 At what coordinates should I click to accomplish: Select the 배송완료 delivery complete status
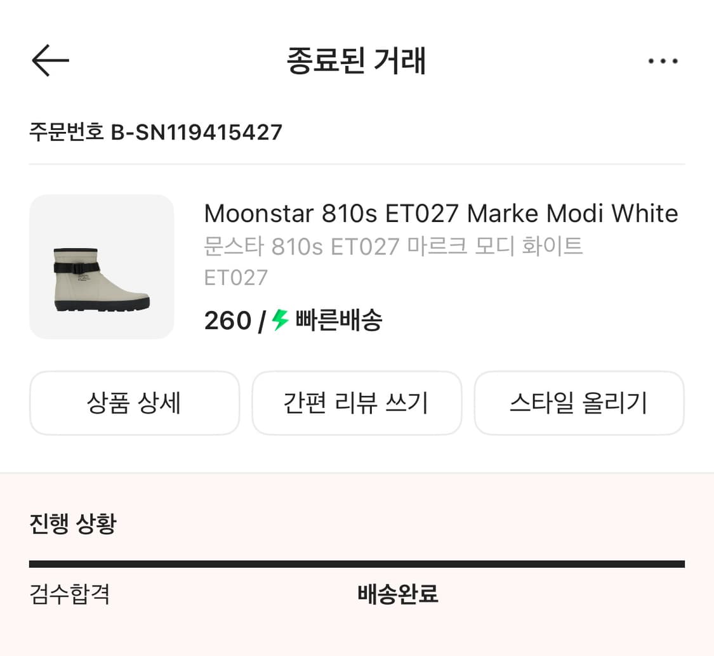point(397,595)
